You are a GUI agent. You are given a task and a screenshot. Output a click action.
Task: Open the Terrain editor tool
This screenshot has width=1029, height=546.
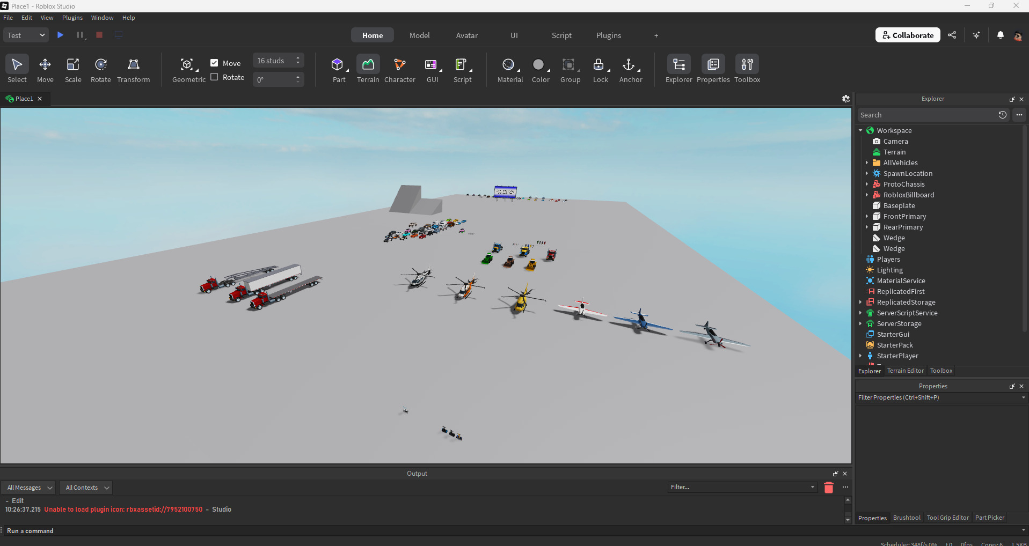(368, 69)
